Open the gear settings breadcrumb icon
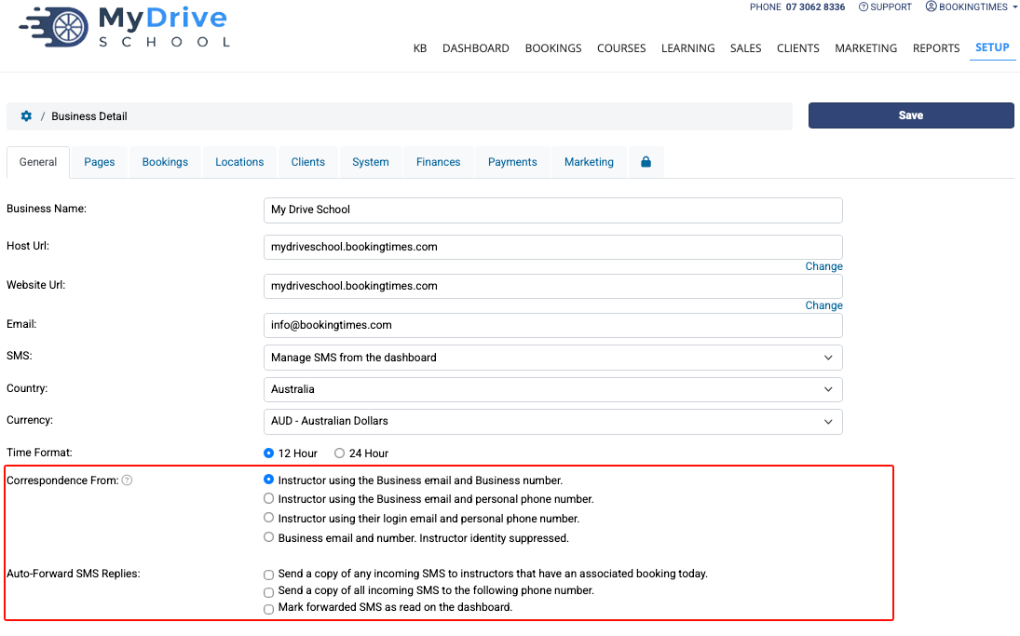 26,115
